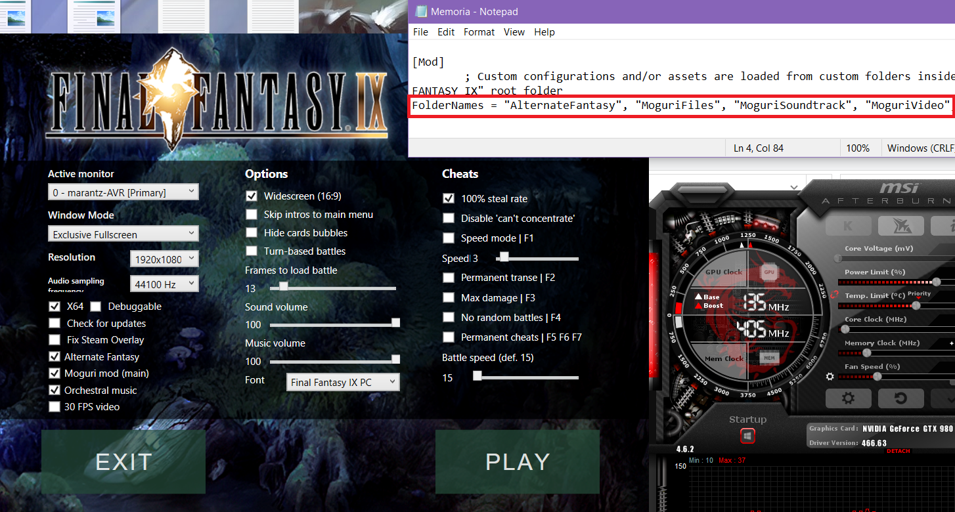This screenshot has height=512, width=955.
Task: Toggle Widescreen (16:9) option
Action: [251, 196]
